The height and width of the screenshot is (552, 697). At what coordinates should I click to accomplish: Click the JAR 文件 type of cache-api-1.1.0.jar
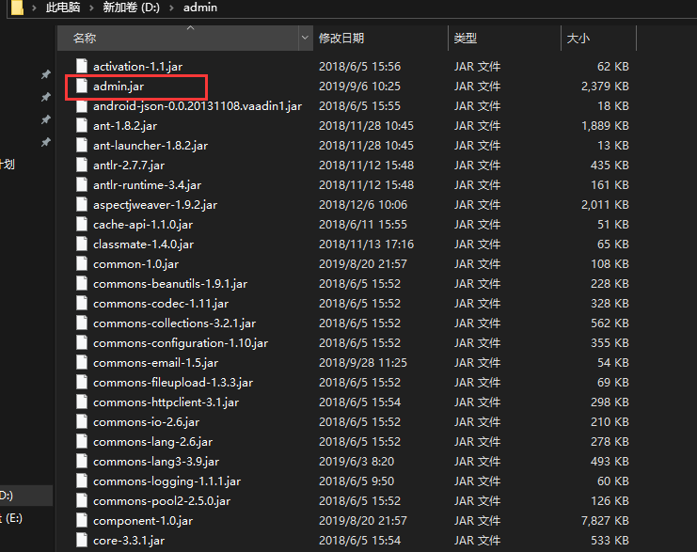[x=477, y=225]
